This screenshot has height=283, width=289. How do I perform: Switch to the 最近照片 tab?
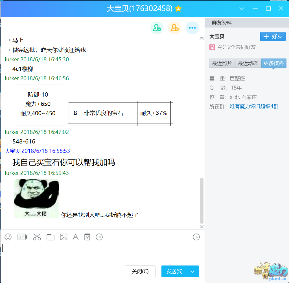222,63
